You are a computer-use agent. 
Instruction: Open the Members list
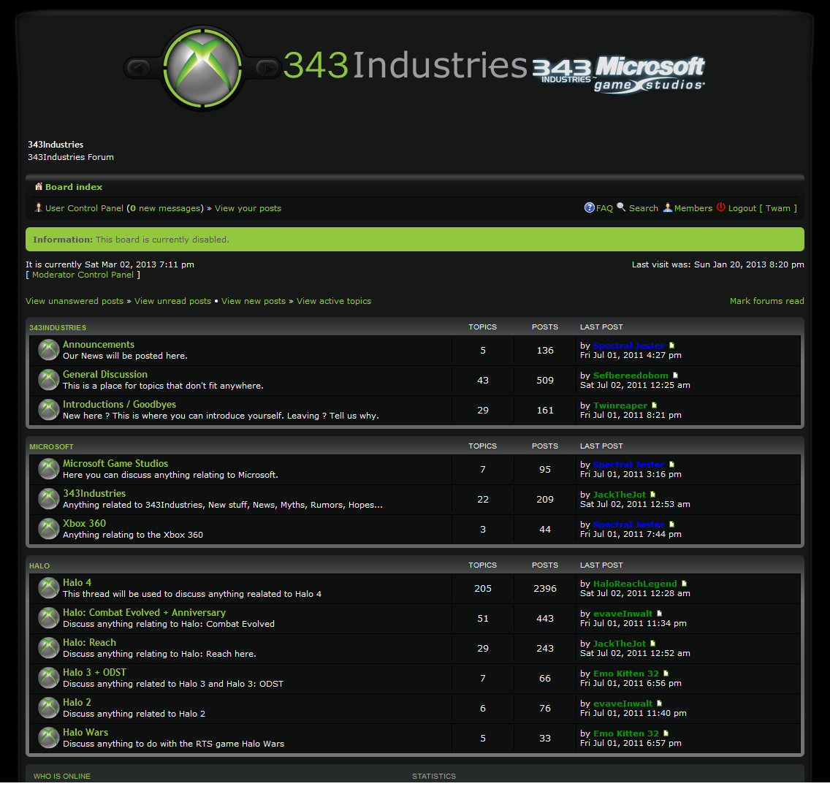point(693,208)
